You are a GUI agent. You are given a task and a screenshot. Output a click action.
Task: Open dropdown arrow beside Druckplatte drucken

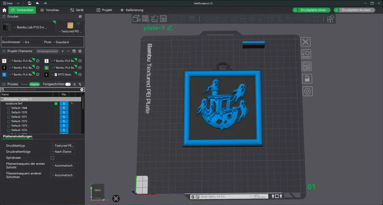[336, 10]
